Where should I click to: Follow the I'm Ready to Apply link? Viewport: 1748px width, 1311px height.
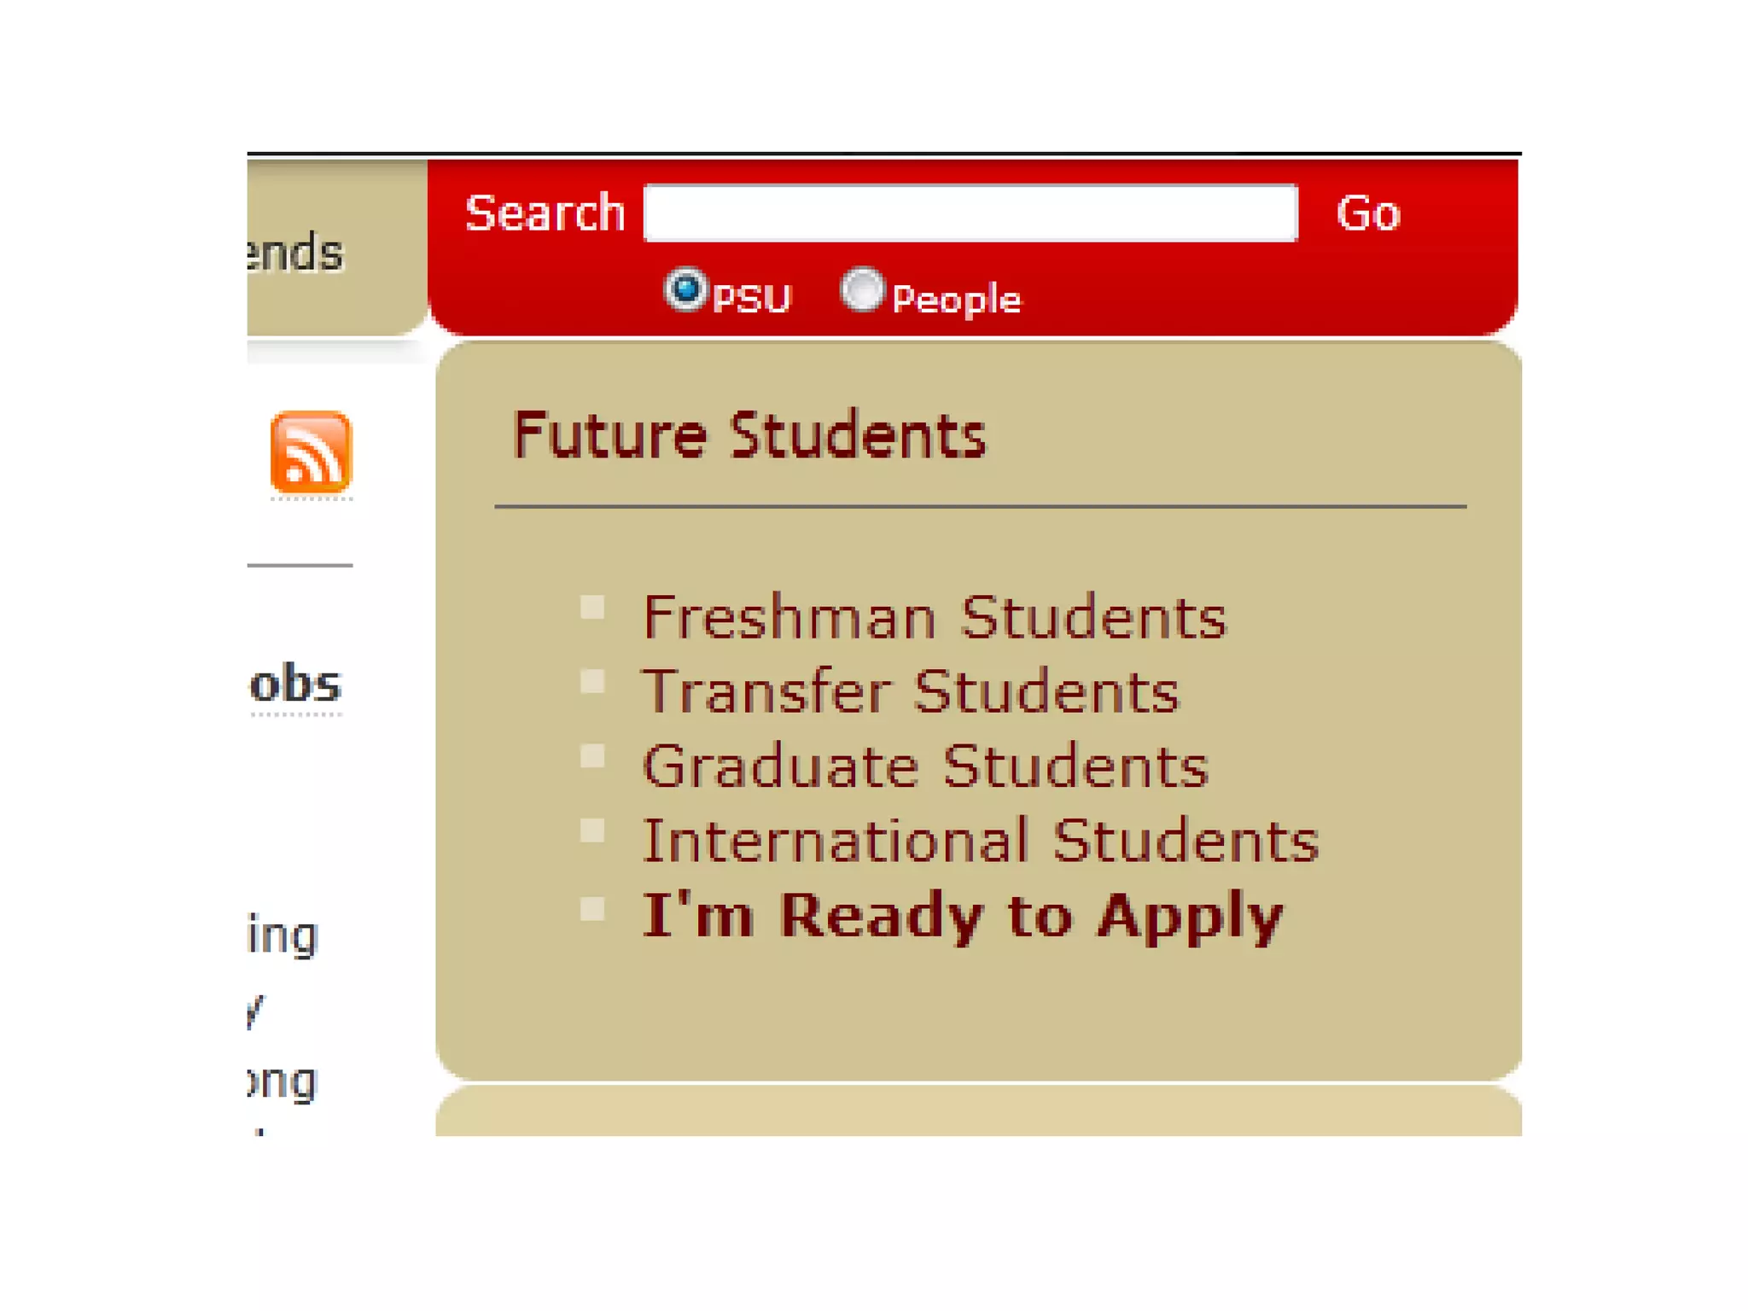tap(963, 917)
